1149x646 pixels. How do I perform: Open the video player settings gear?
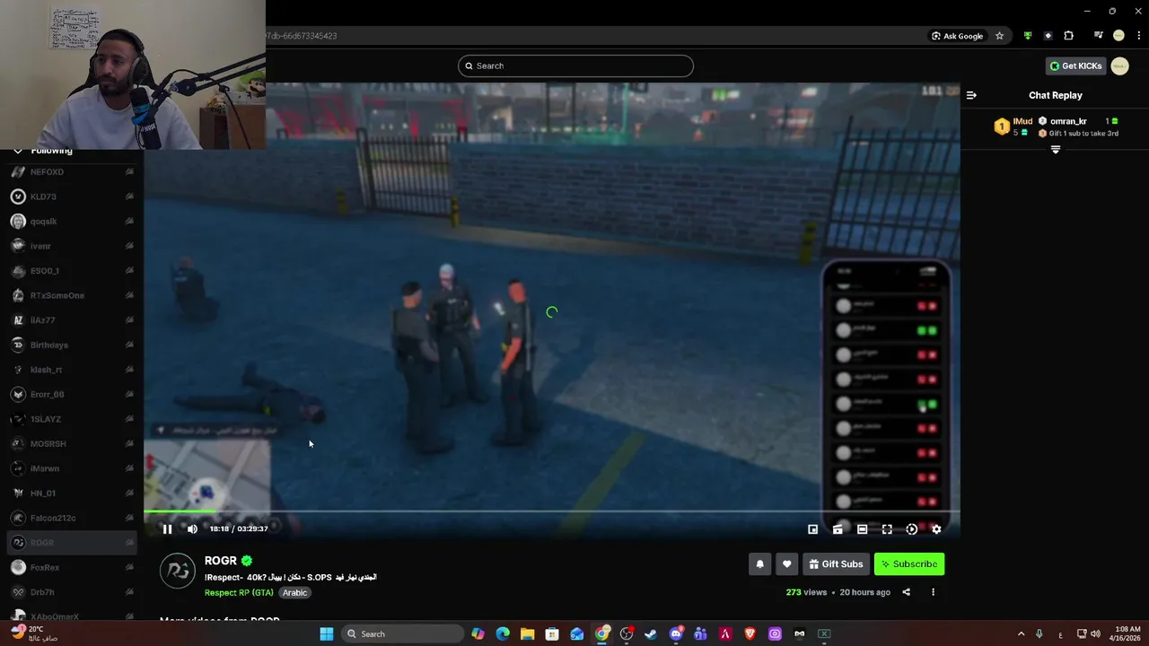click(936, 529)
